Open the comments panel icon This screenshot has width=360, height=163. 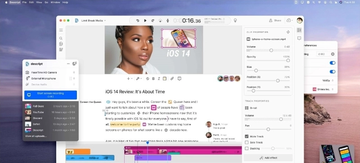299,38
